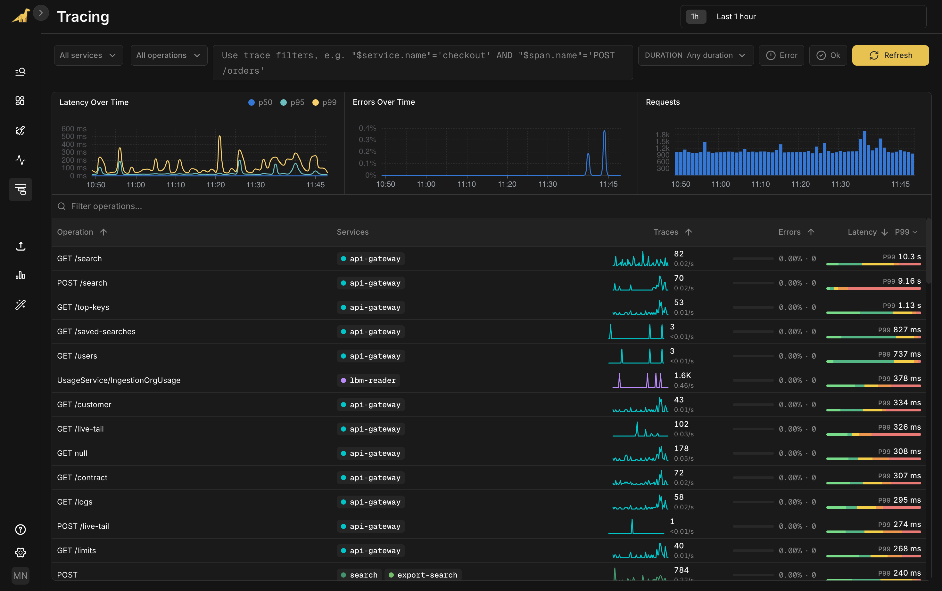Click the P99 378 ms latency bar
The width and height of the screenshot is (942, 591).
point(873,386)
